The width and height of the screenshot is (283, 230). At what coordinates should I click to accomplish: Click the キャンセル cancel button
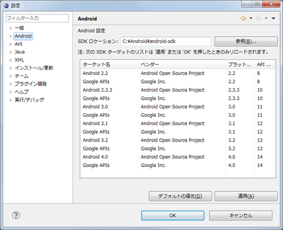[241, 215]
